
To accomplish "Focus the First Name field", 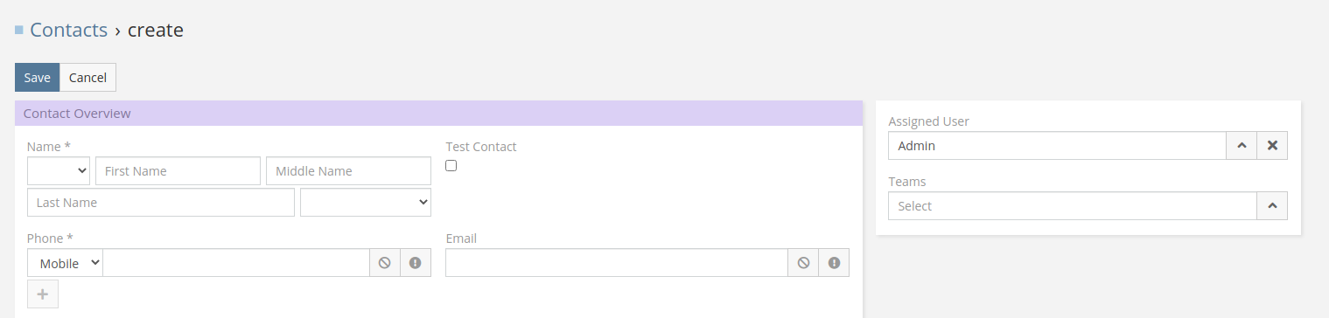I will click(178, 171).
